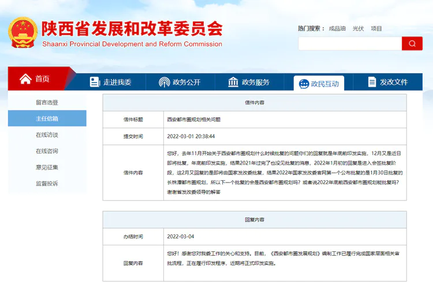Click the 政务服务 building icon

[233, 82]
